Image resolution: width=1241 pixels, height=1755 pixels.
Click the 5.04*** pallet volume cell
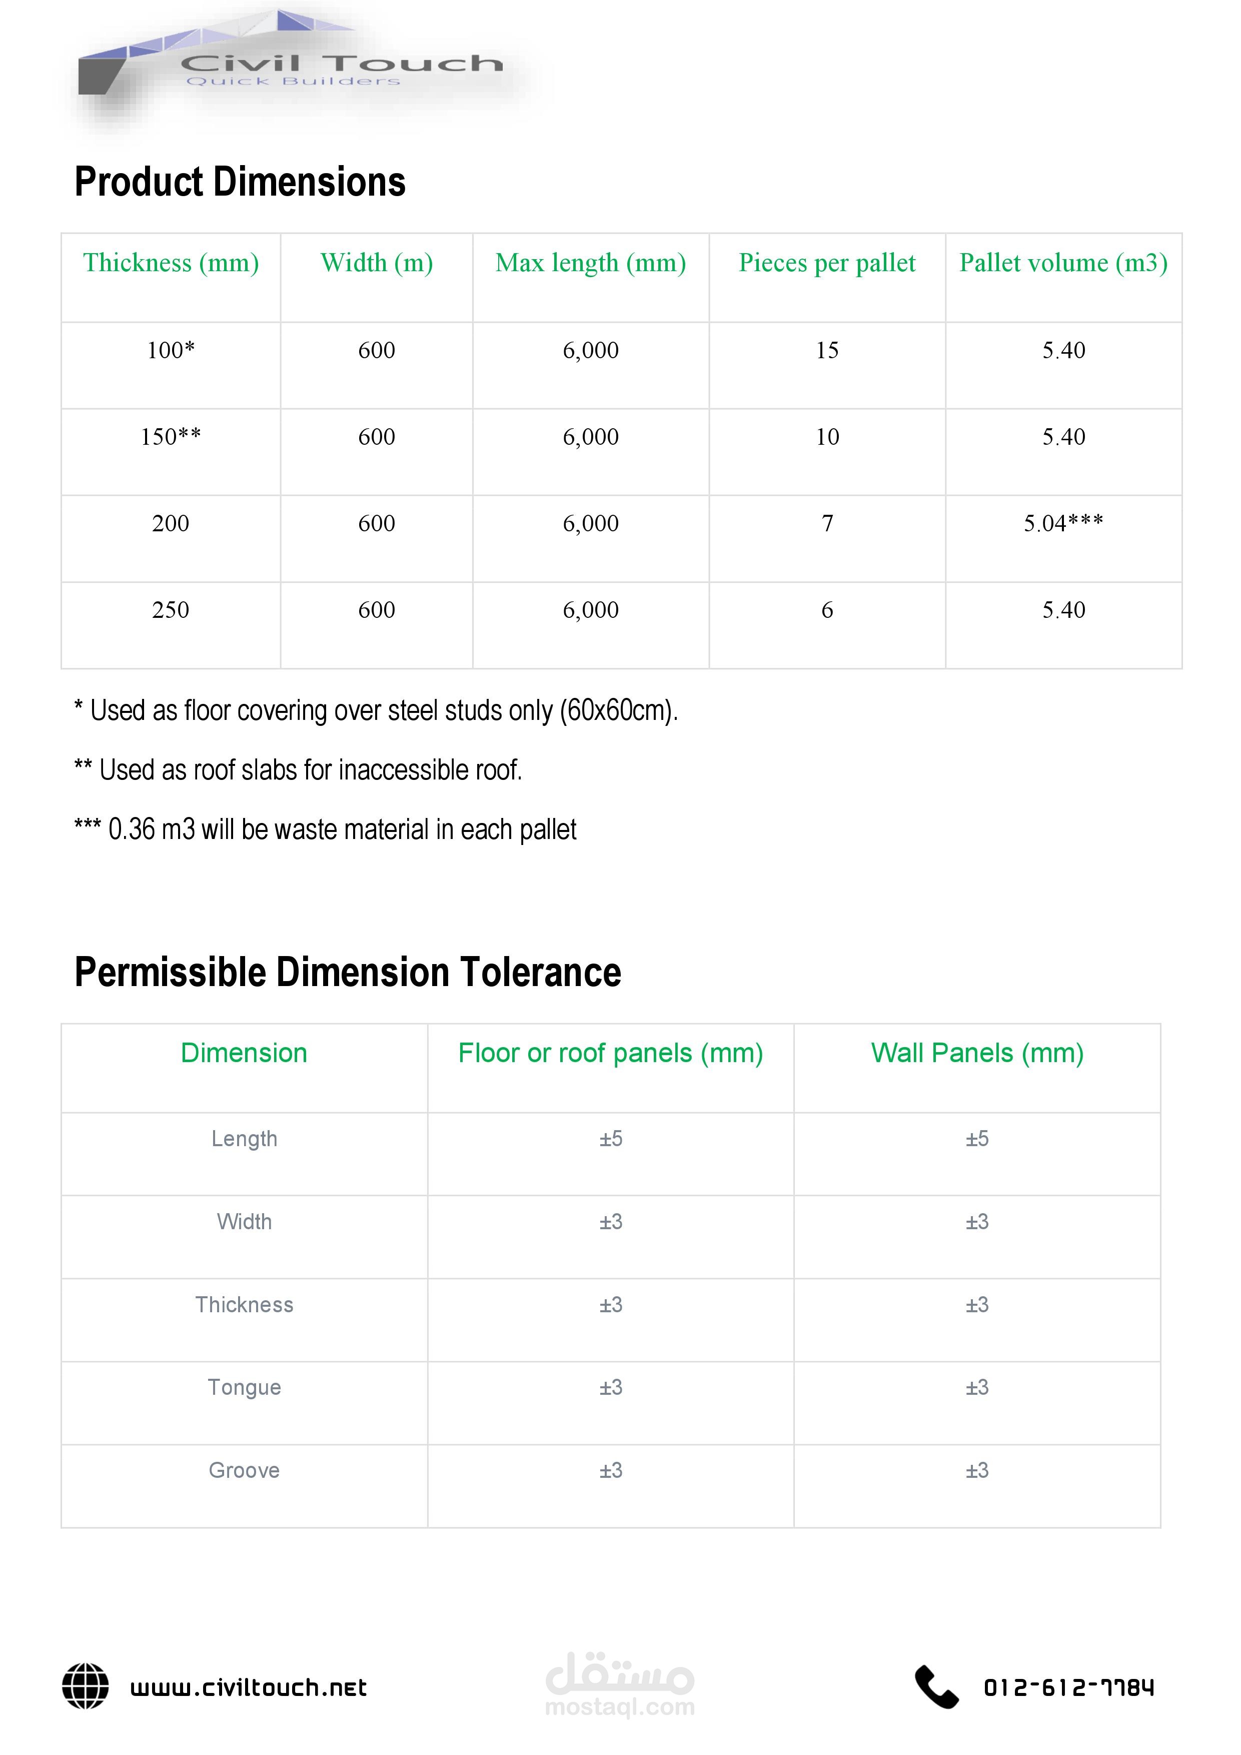coord(1063,523)
